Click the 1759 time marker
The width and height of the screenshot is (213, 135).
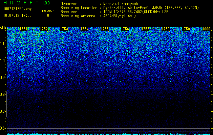[186, 29]
